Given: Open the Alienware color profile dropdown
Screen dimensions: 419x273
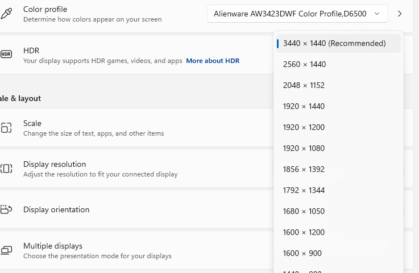Looking at the screenshot, I should [x=297, y=14].
